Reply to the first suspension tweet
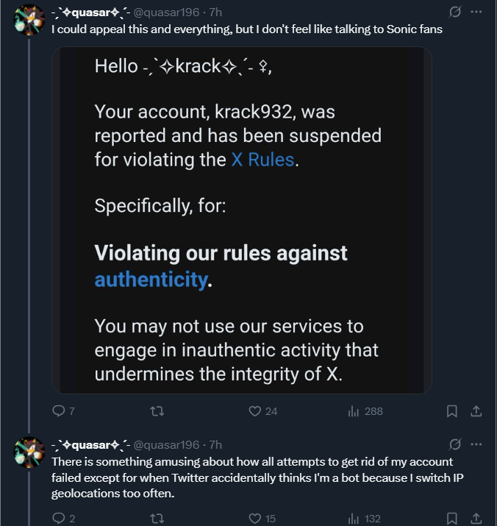The width and height of the screenshot is (497, 526). coord(60,411)
